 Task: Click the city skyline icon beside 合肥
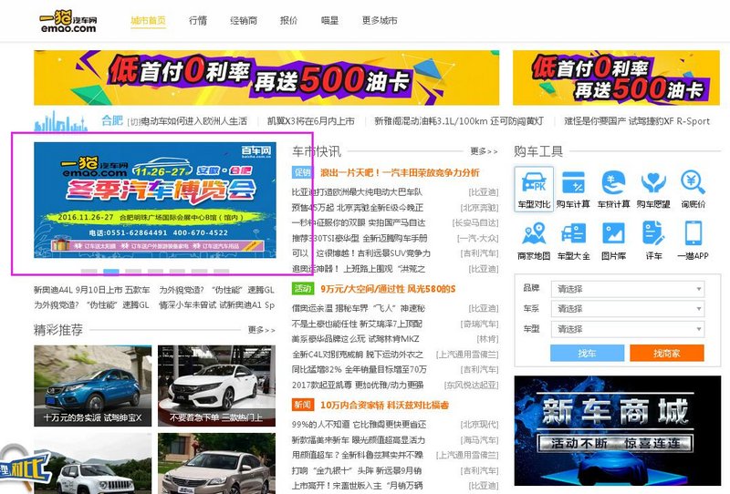[x=60, y=121]
